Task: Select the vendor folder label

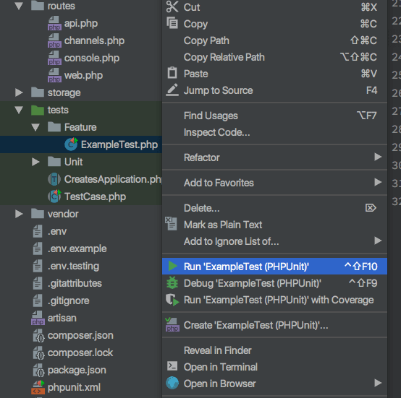Action: click(x=63, y=214)
